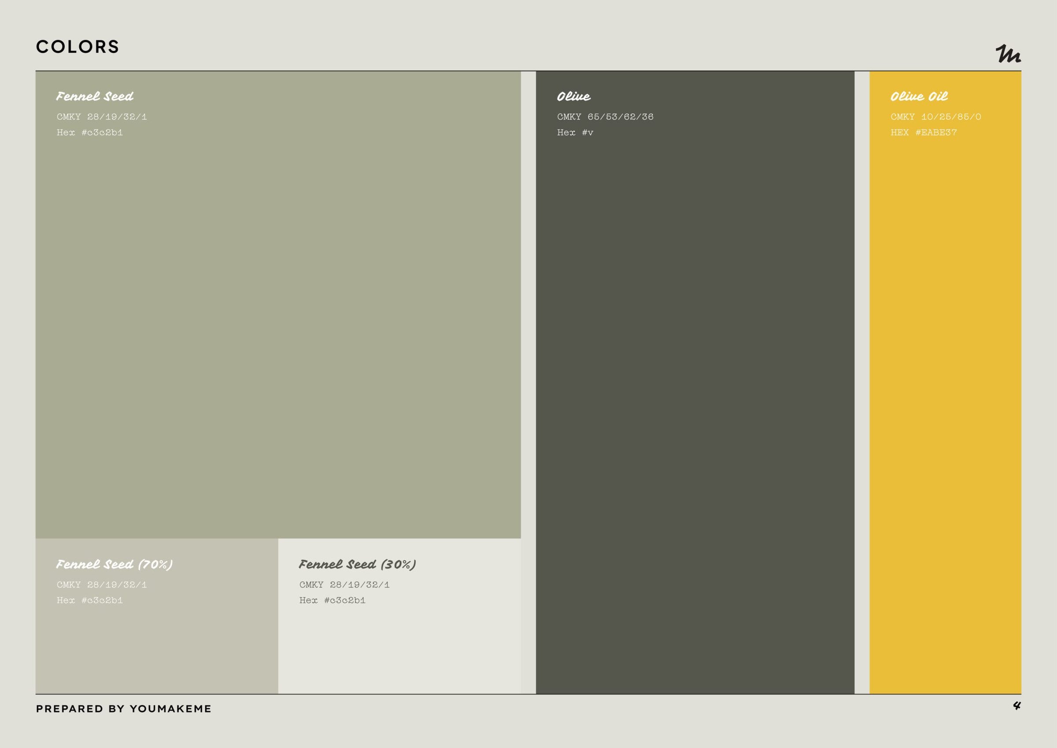Click the Fennel Seed (70%) title

[x=114, y=565]
